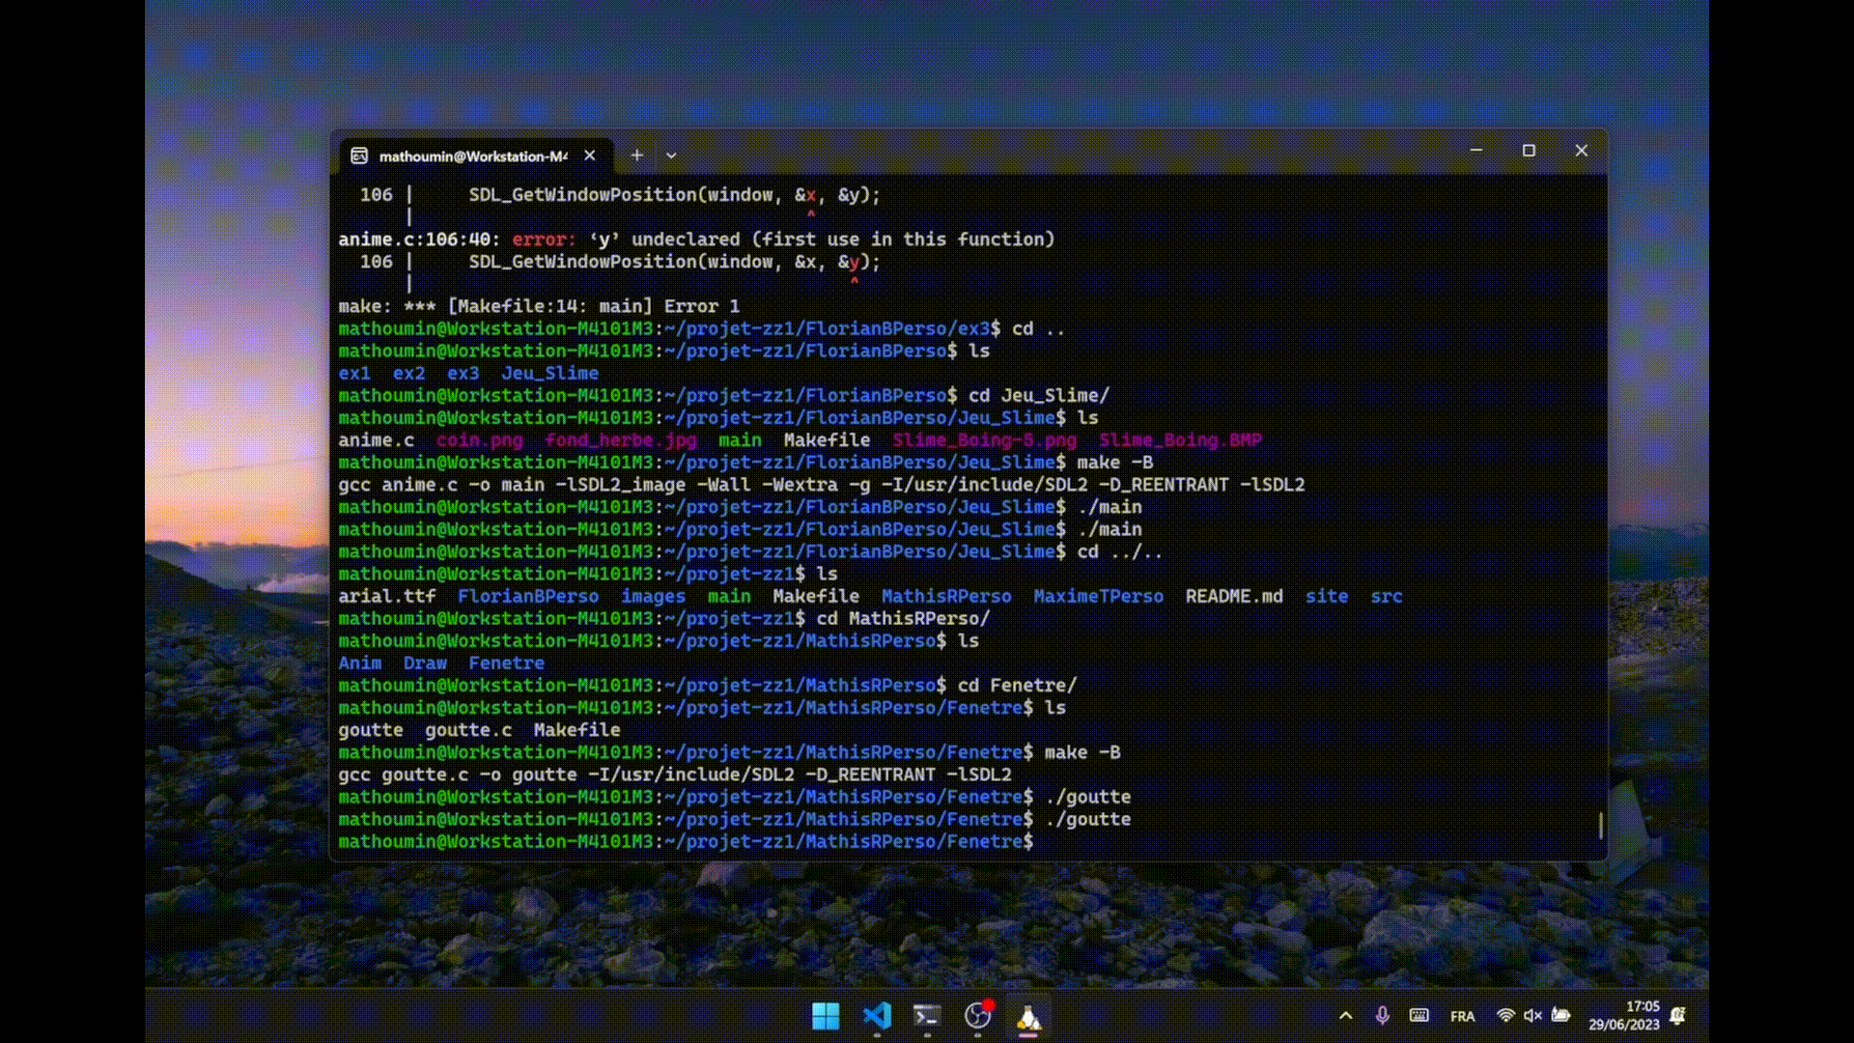Open the Windows Start menu
The height and width of the screenshot is (1043, 1854).
point(826,1016)
